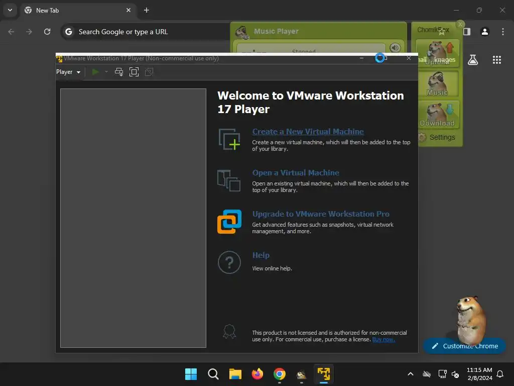This screenshot has width=514, height=386.
Task: Click Chrome's back arrow
Action: point(11,32)
